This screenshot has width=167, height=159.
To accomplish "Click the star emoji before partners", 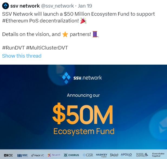I will coord(65,34).
